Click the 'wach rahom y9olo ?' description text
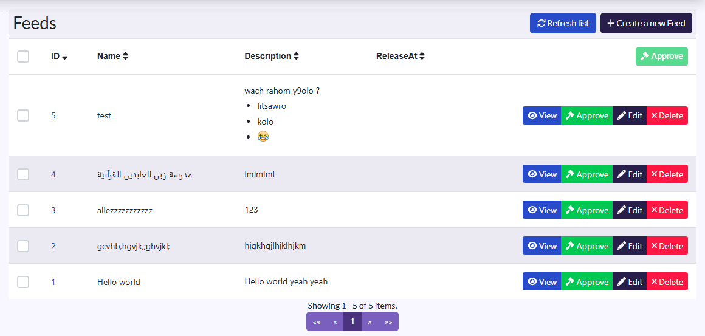The image size is (705, 336). point(282,91)
